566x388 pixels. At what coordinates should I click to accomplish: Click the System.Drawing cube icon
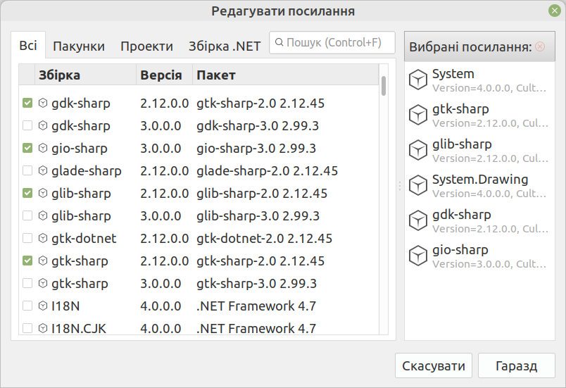point(418,185)
